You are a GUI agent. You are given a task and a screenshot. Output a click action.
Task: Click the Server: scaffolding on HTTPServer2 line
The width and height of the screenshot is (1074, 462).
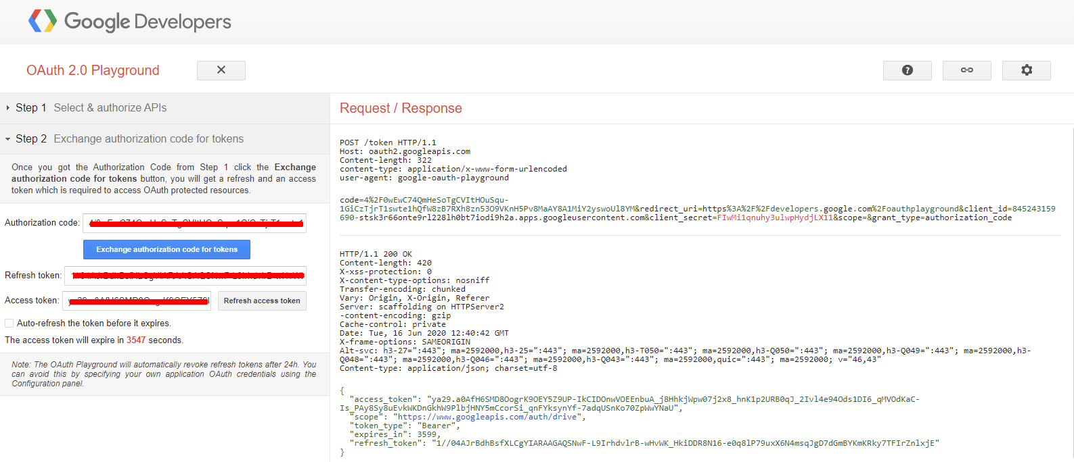click(422, 307)
